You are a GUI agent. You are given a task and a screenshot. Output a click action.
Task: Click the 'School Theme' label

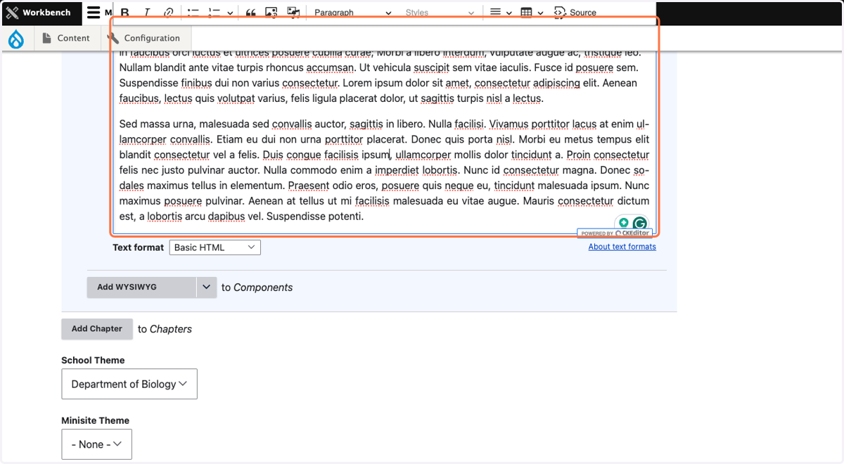tap(93, 360)
